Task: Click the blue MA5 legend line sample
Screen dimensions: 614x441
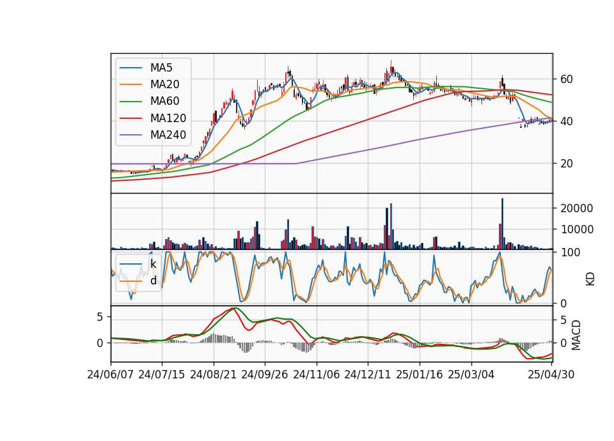Action: pyautogui.click(x=130, y=68)
